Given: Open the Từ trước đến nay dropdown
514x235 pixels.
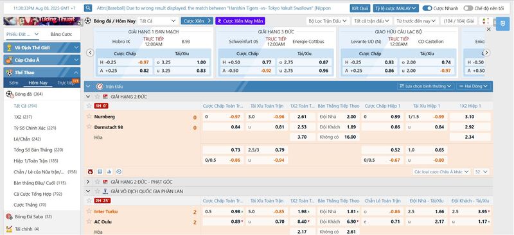Looking at the screenshot, I should point(416,21).
